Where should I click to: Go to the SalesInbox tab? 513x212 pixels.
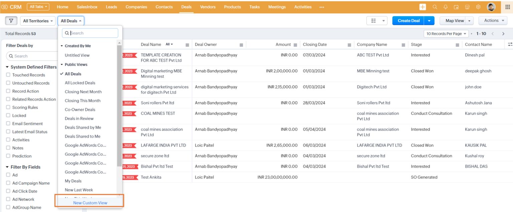tap(87, 7)
